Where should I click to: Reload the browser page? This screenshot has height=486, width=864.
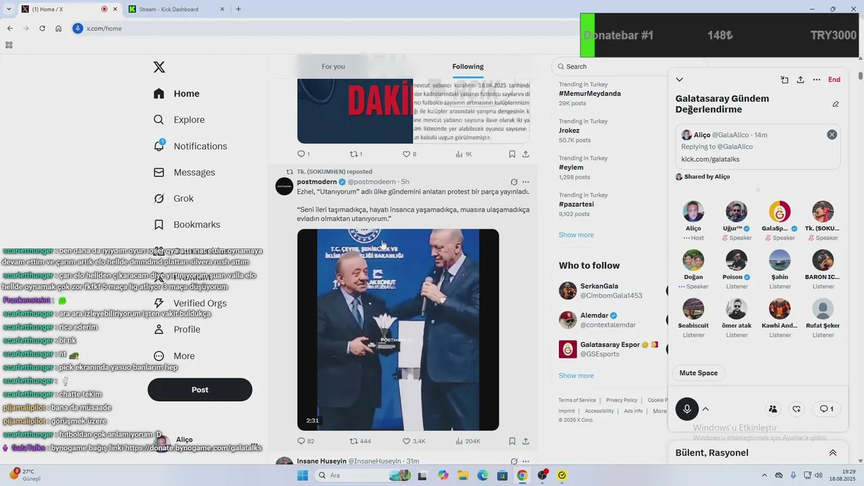pyautogui.click(x=42, y=28)
